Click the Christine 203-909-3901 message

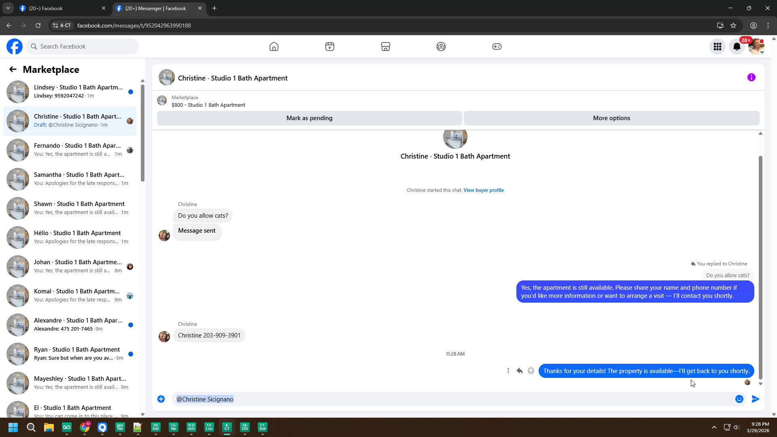click(209, 335)
